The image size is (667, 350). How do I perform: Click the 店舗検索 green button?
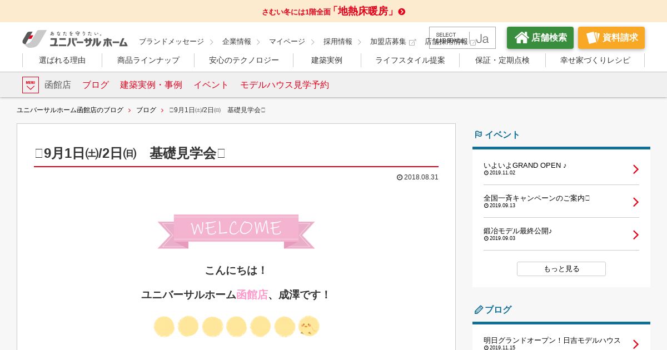[540, 38]
